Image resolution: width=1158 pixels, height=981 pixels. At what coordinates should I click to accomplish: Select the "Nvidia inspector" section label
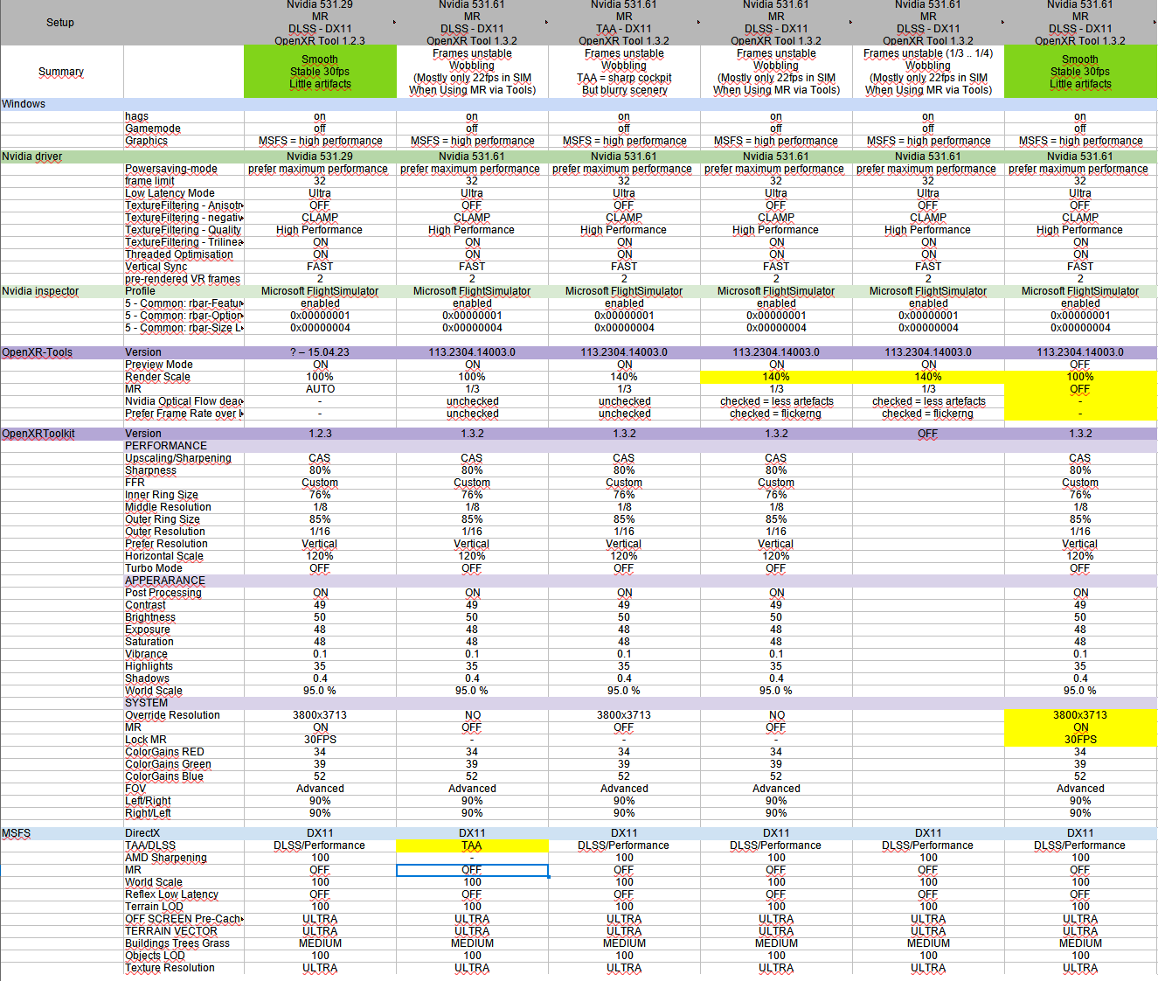[x=40, y=291]
